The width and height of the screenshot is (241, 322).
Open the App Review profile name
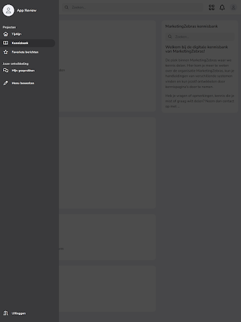coord(26,10)
